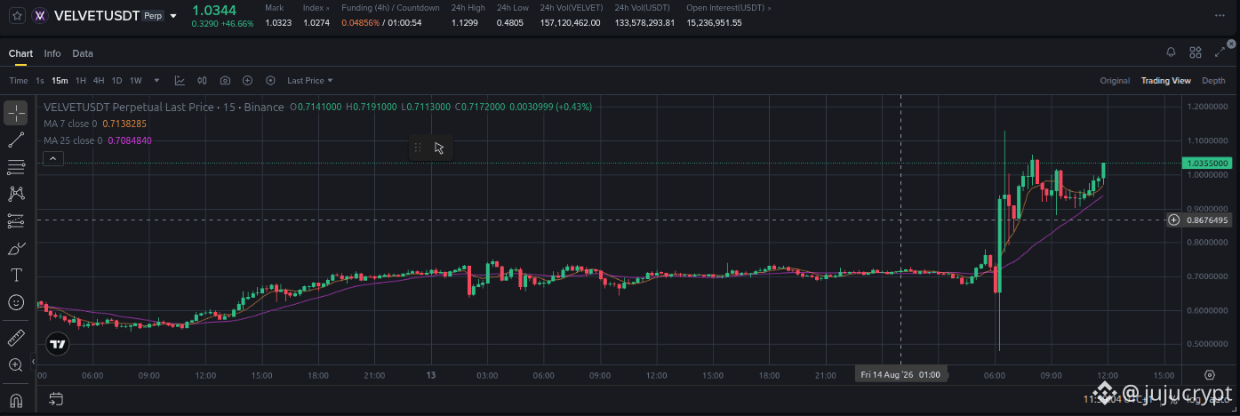
Task: Open chart settings hexagon icon in toolbar
Action: (270, 81)
